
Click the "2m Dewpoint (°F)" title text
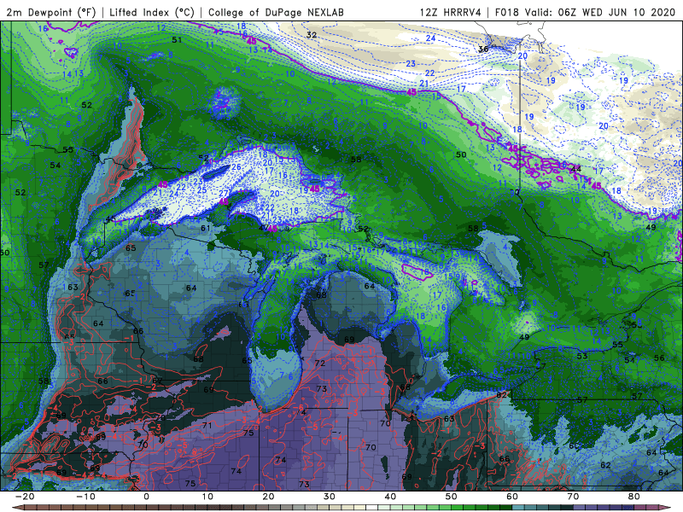pyautogui.click(x=51, y=12)
